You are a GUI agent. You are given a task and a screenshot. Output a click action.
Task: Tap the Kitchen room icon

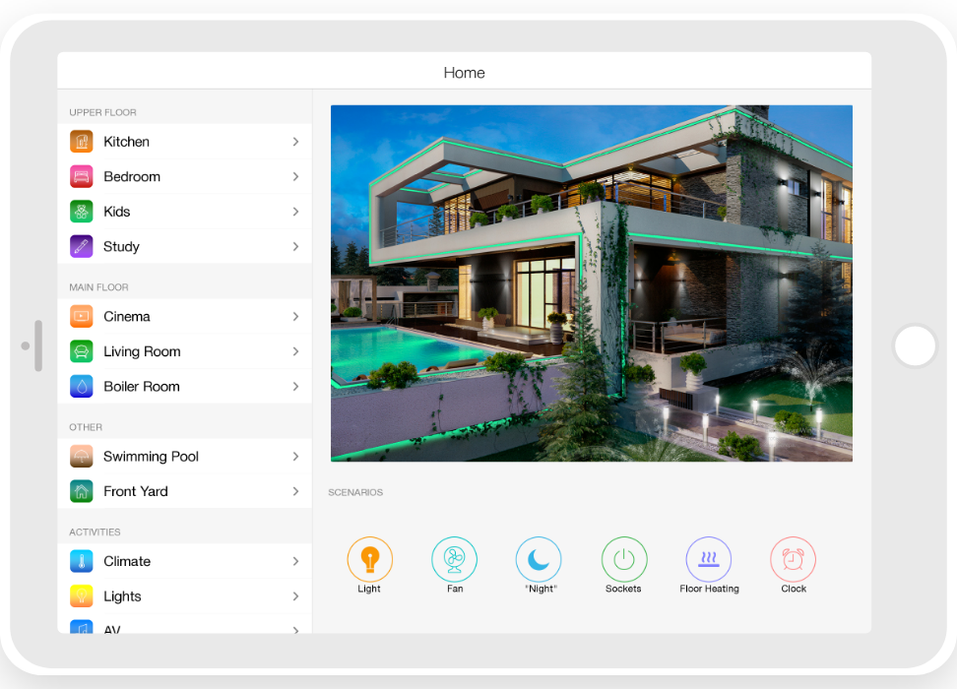coord(82,142)
